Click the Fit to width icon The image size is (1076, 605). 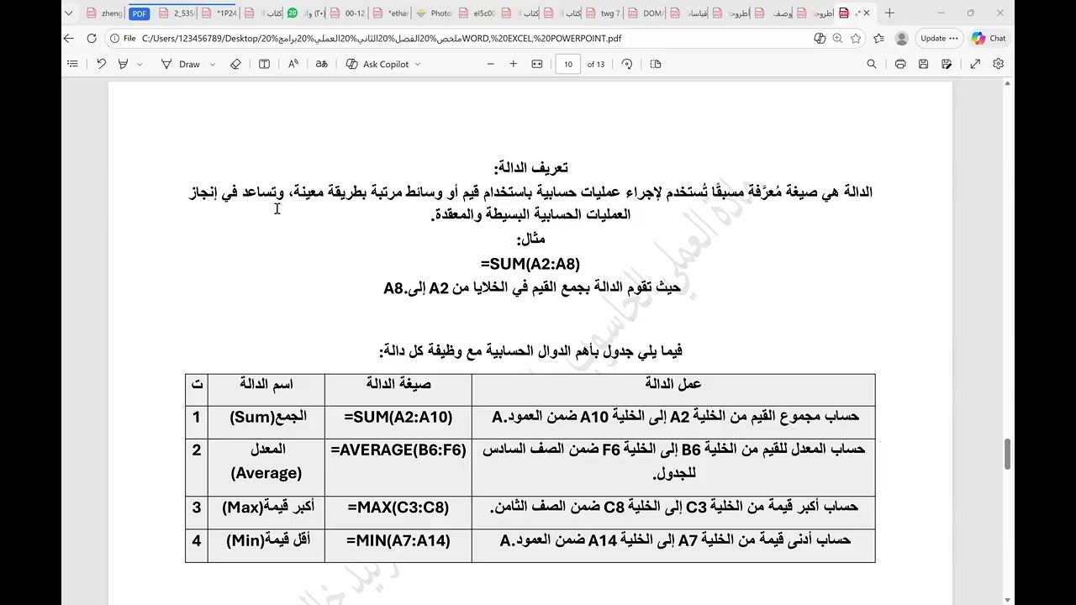(x=537, y=64)
